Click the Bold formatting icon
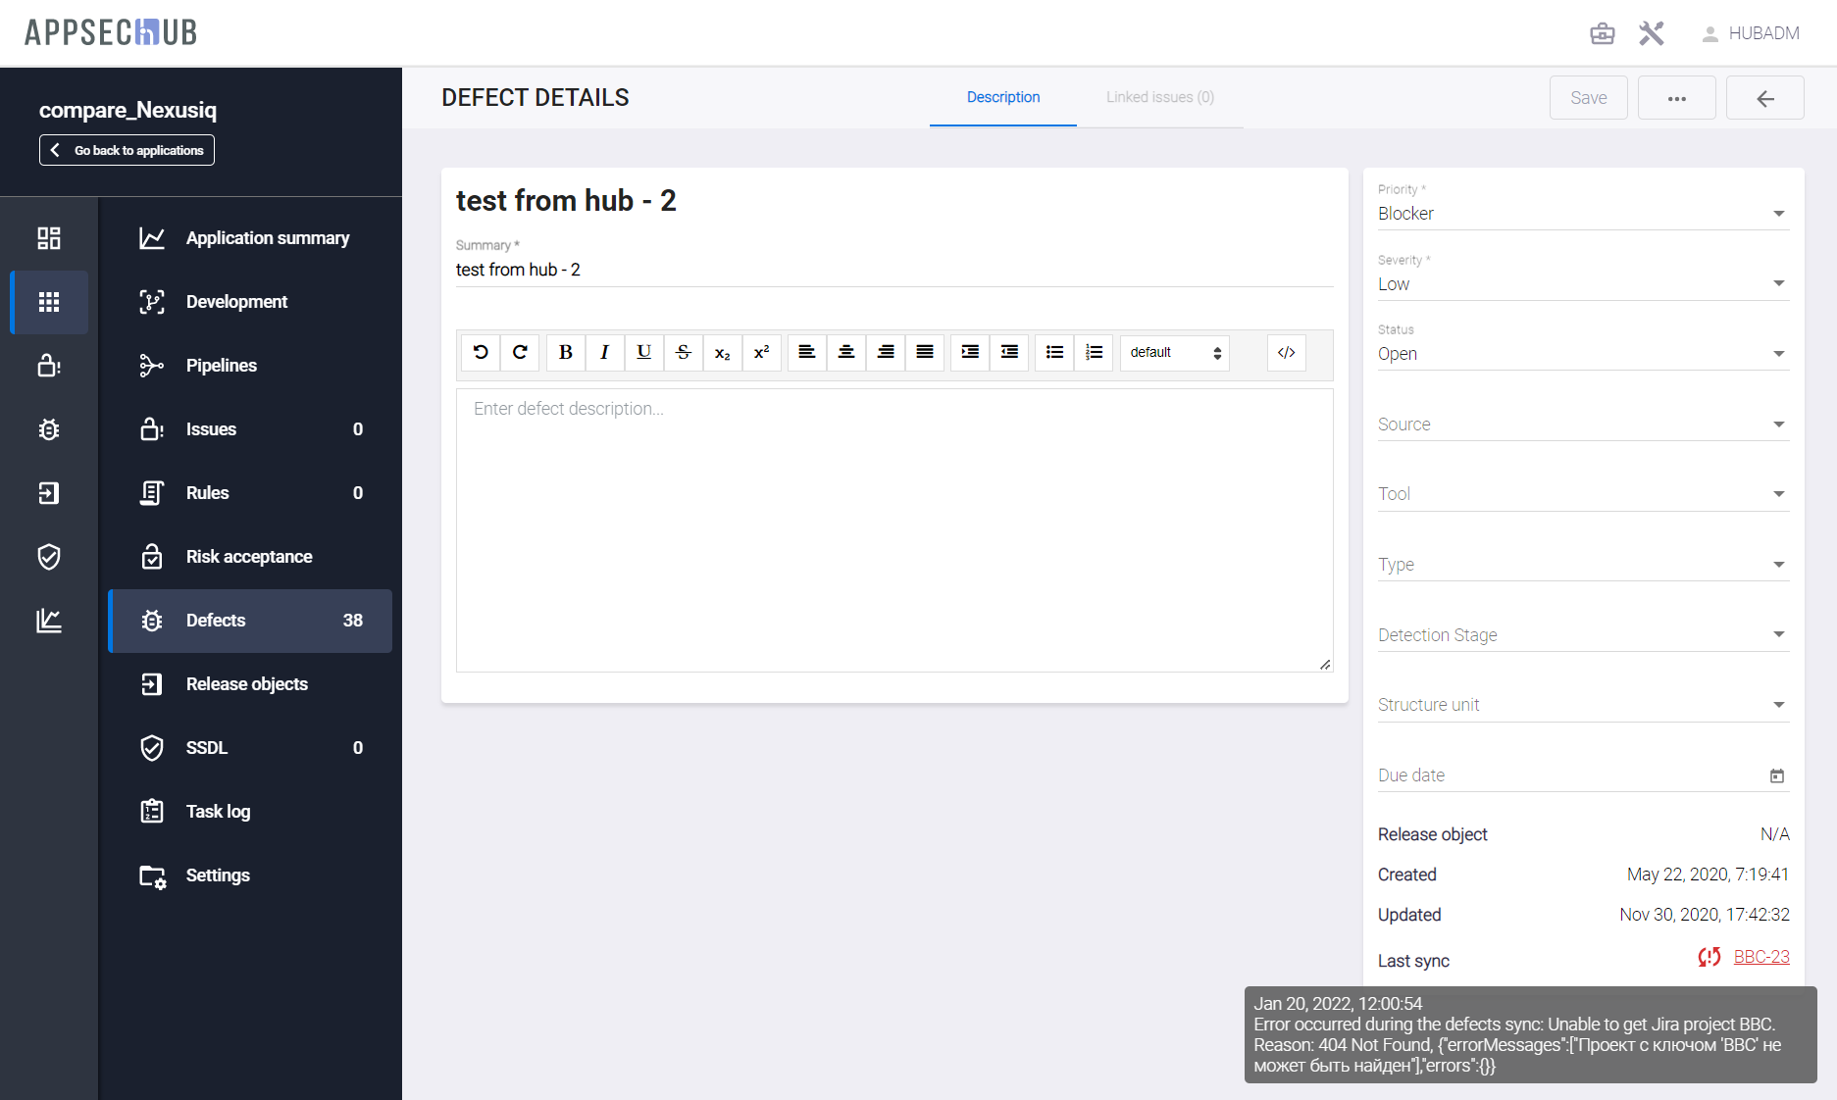The image size is (1837, 1100). [x=566, y=353]
